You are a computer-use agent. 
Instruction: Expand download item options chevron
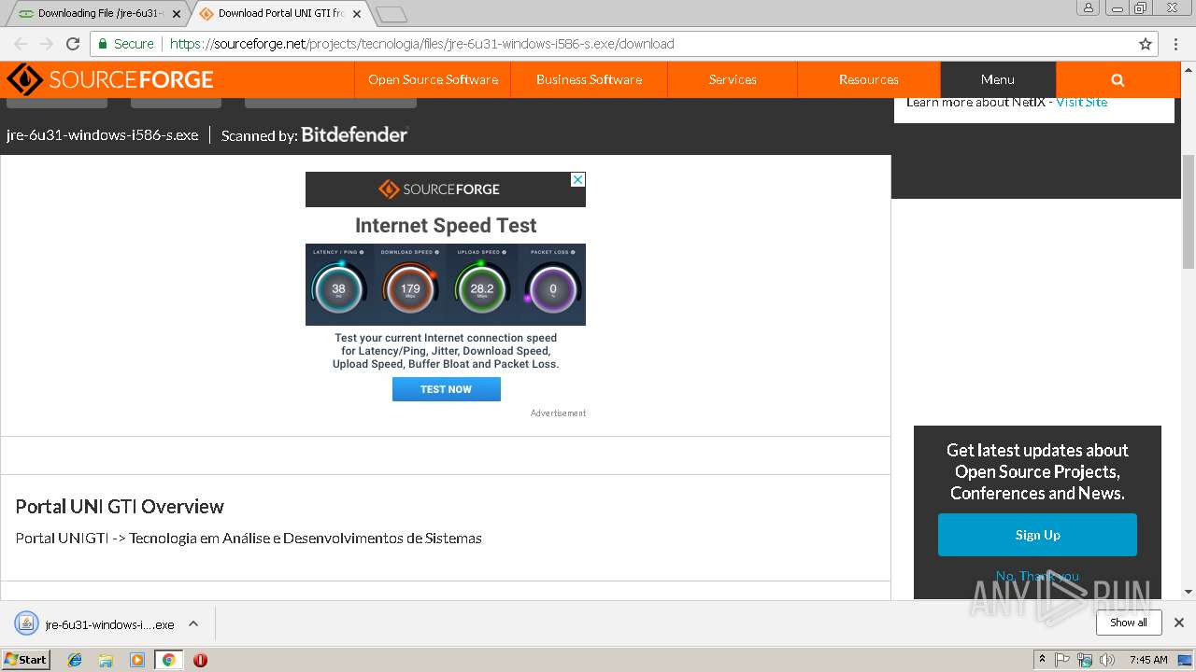point(193,623)
